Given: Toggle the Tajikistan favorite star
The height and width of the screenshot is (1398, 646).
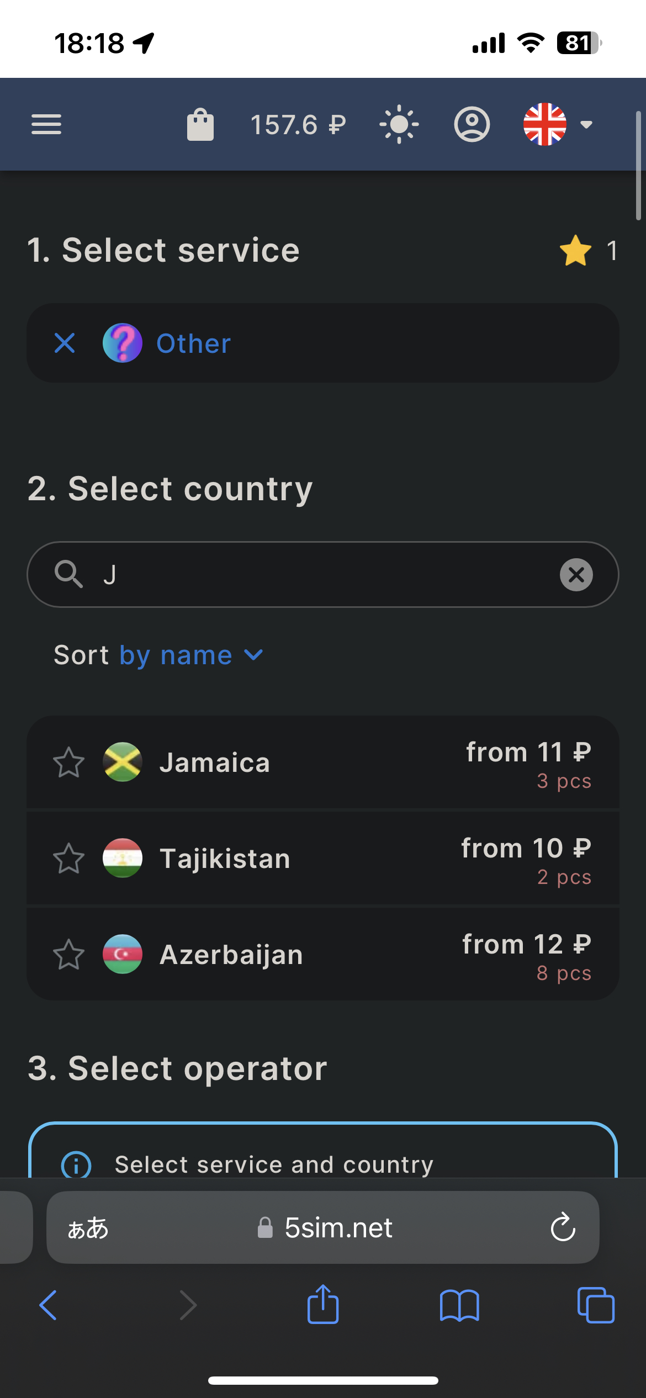Looking at the screenshot, I should coord(69,859).
